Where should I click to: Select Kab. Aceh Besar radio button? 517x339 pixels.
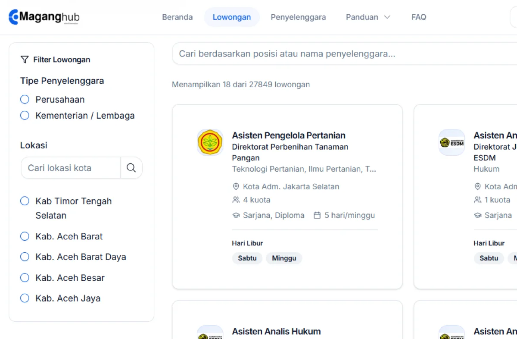click(x=25, y=278)
